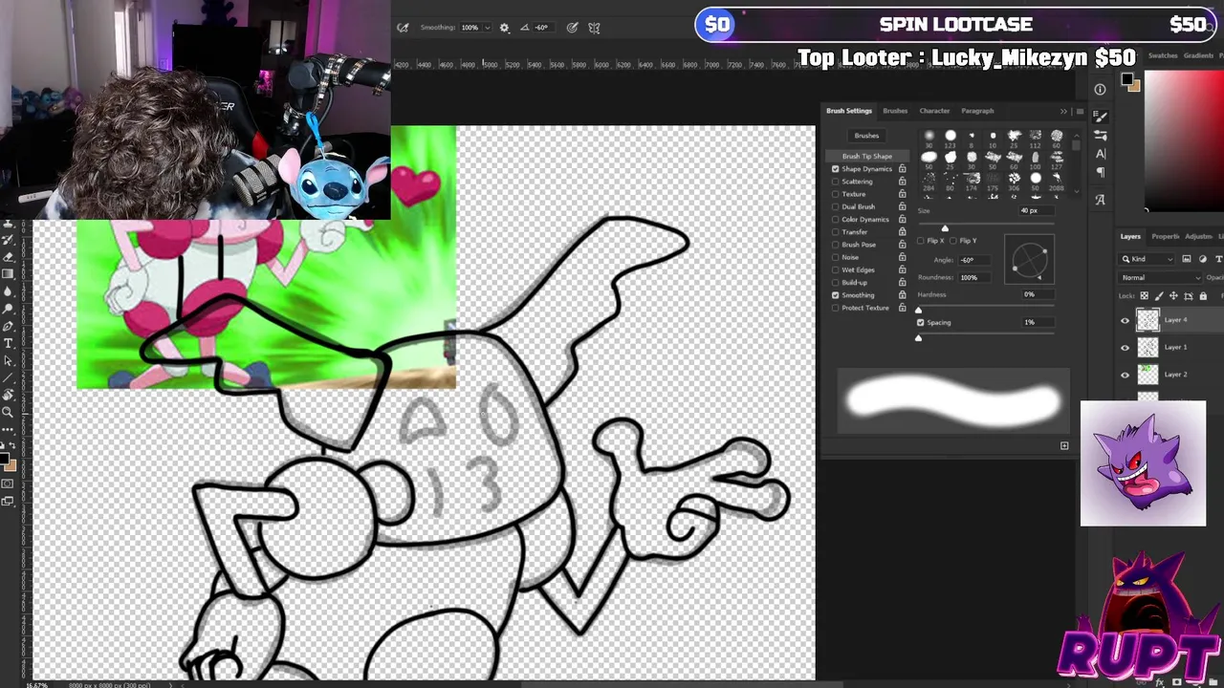The height and width of the screenshot is (688, 1224).
Task: Open the Adjustments tab
Action: 1198,236
